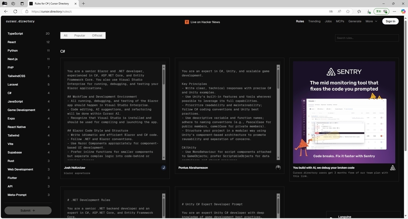Open the PHP category
408x219 pixels.
click(x=29, y=68)
